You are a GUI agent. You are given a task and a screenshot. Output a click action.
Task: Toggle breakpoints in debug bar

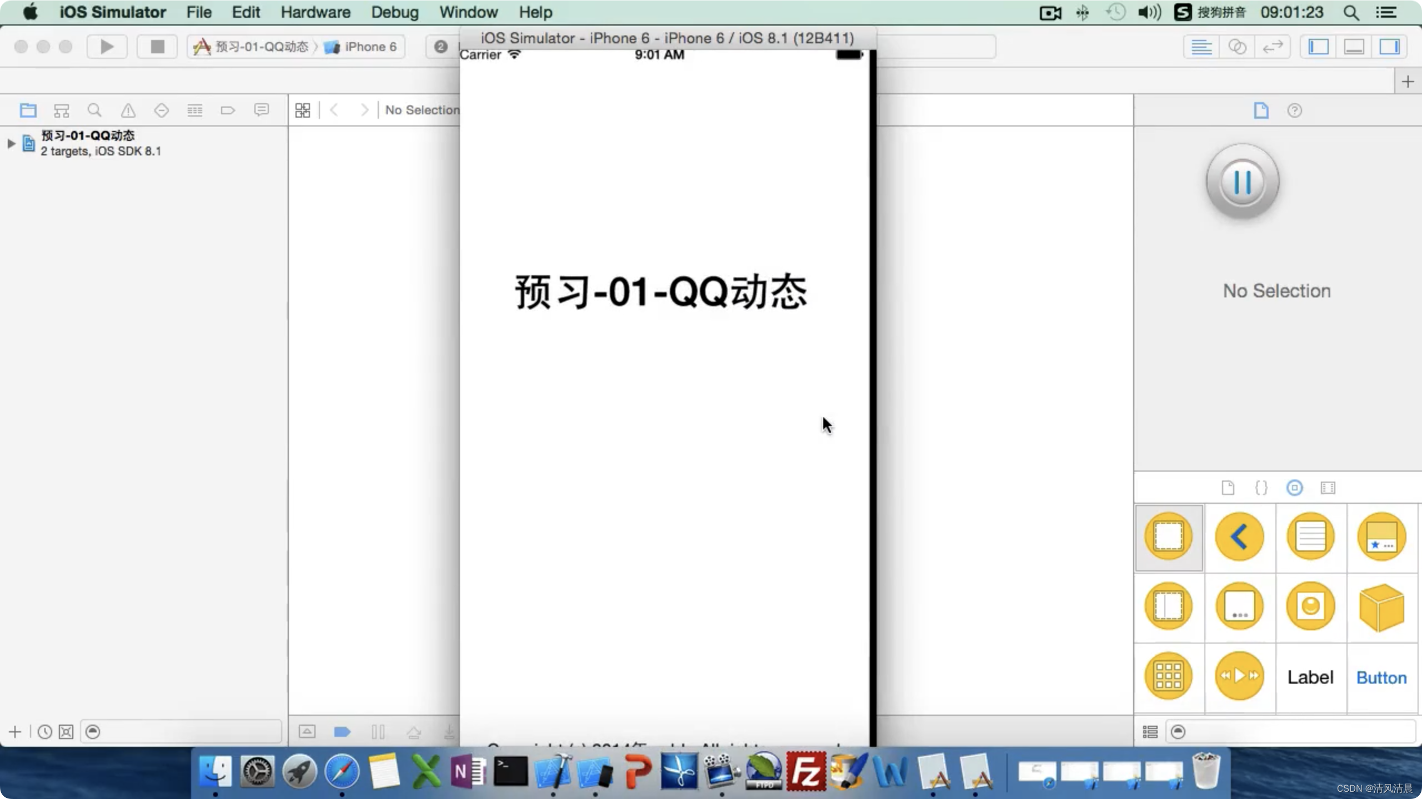(x=342, y=732)
